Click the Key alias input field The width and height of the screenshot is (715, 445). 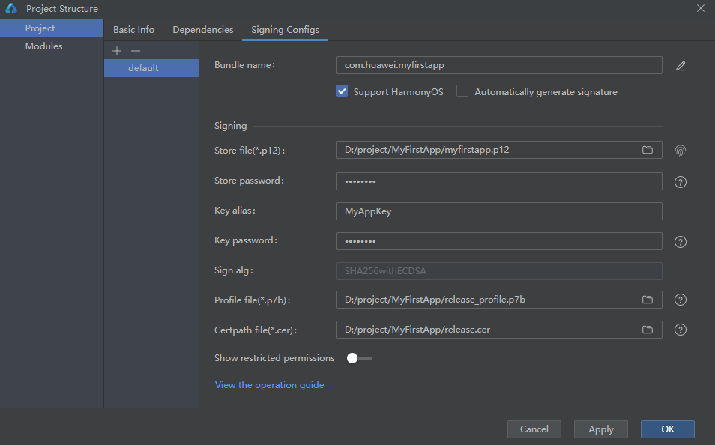coord(498,211)
